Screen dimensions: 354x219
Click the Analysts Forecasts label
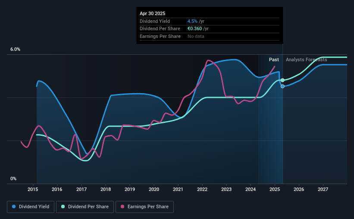pos(307,59)
